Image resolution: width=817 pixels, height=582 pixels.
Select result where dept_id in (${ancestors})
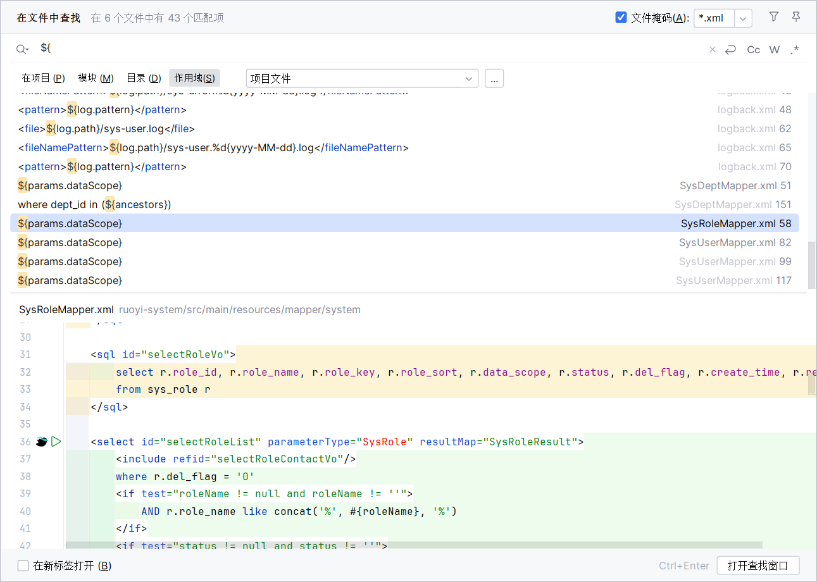pyautogui.click(x=405, y=204)
